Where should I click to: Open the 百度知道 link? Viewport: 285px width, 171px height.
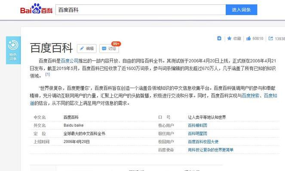pos(270,96)
